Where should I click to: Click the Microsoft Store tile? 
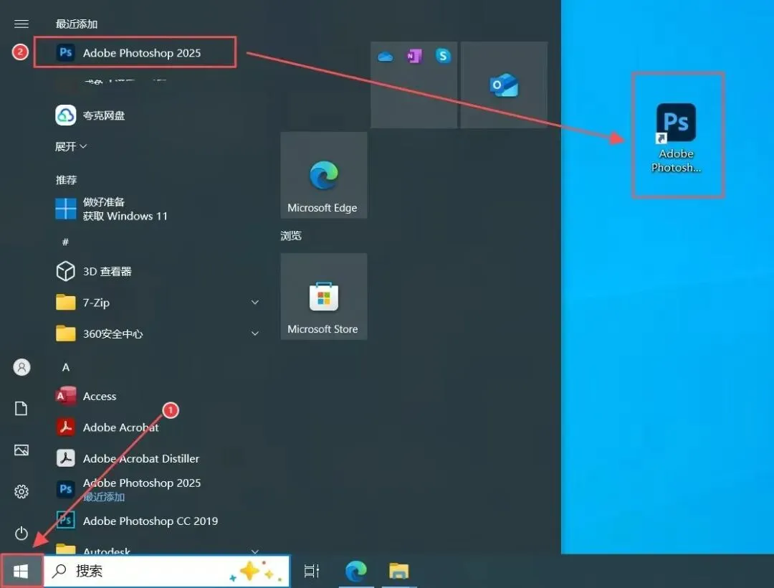[324, 296]
